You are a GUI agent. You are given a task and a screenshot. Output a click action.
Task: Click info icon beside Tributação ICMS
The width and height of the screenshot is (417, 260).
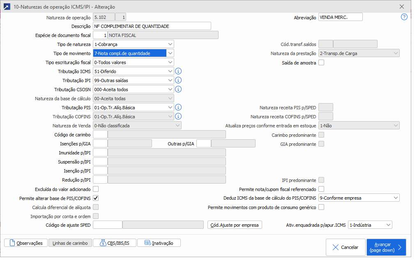point(178,71)
